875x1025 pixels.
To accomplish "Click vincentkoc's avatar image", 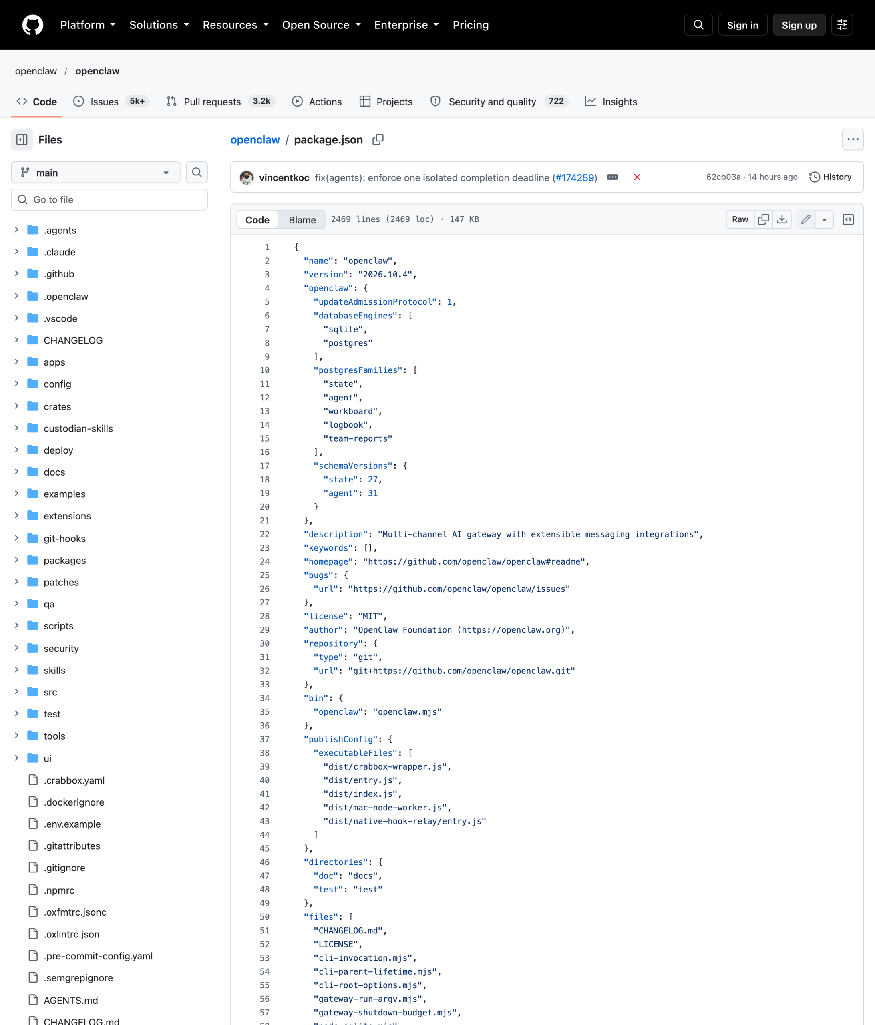I will click(x=246, y=177).
